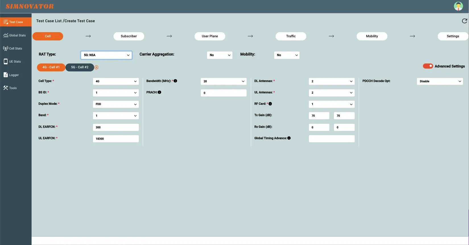
Task: Open the Traffic step button
Action: 291,36
